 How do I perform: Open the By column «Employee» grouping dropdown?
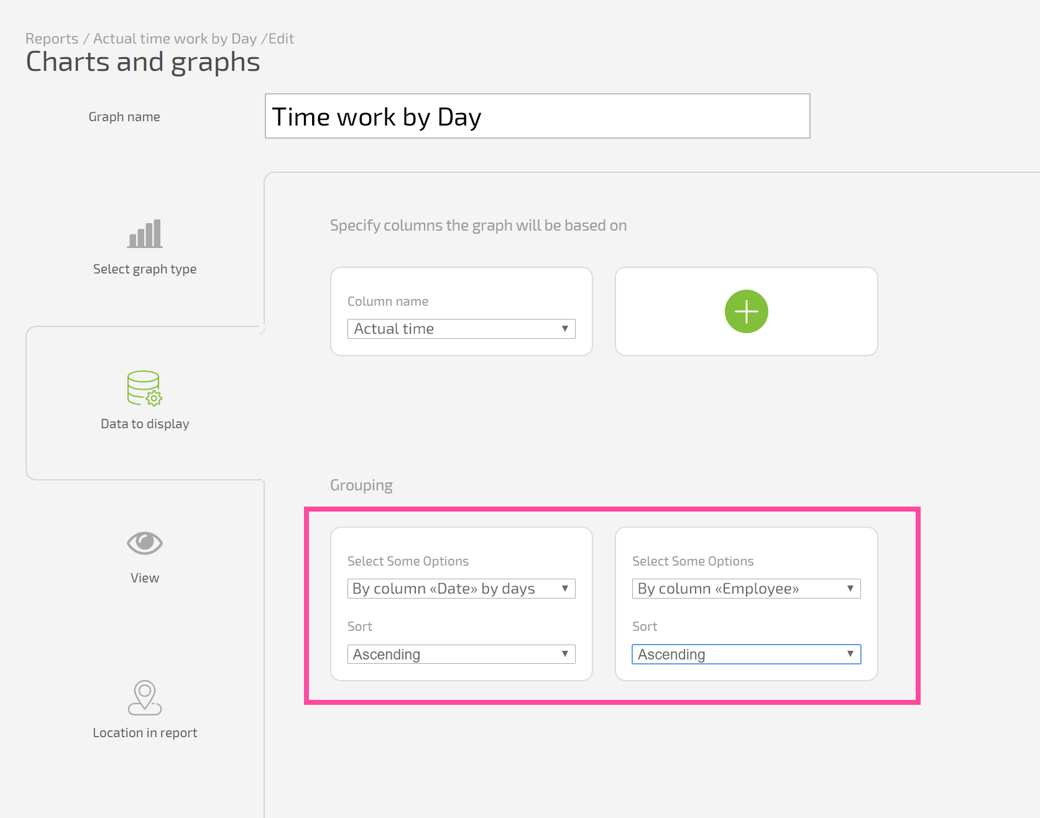[746, 589]
